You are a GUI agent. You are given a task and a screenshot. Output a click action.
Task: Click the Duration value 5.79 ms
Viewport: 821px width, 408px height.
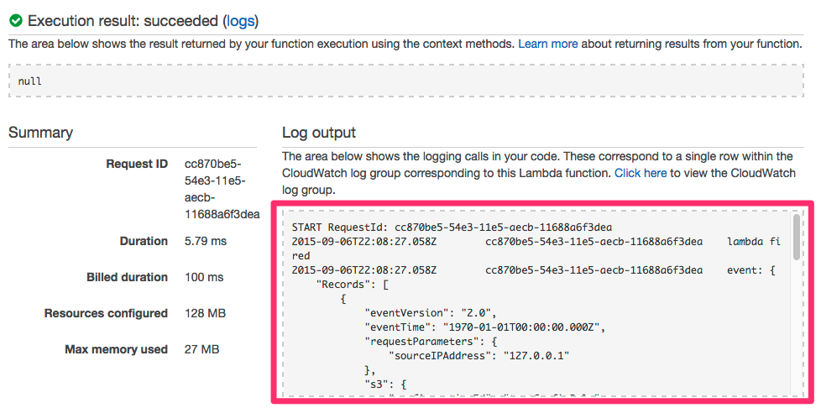tap(207, 241)
